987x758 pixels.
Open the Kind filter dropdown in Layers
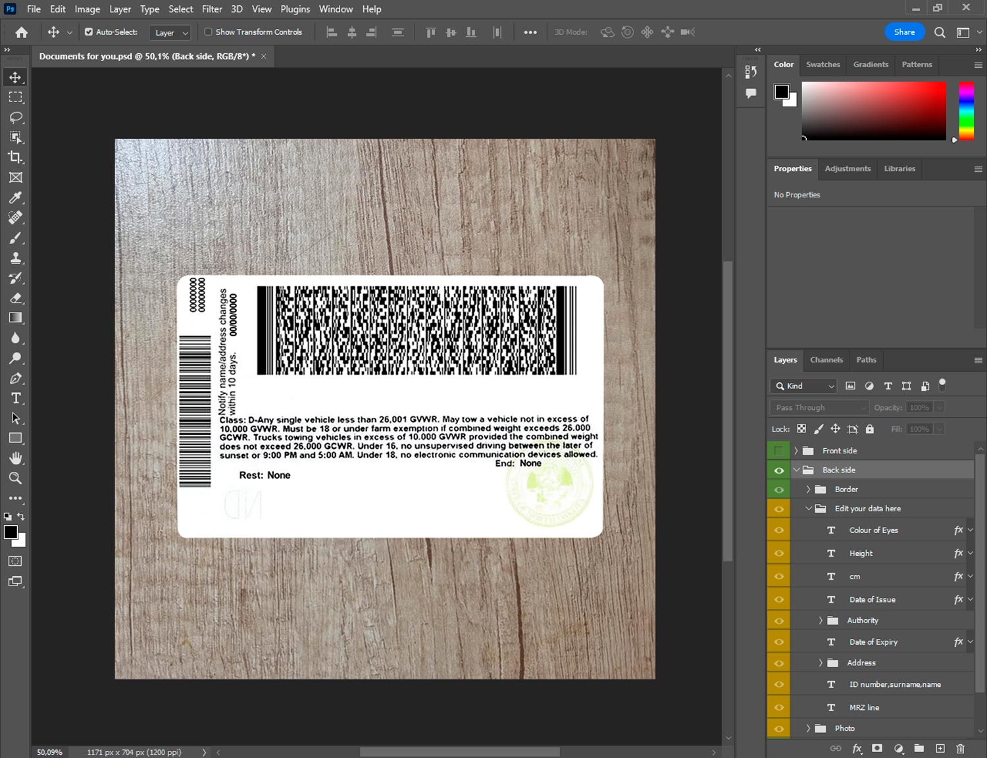[x=805, y=386]
